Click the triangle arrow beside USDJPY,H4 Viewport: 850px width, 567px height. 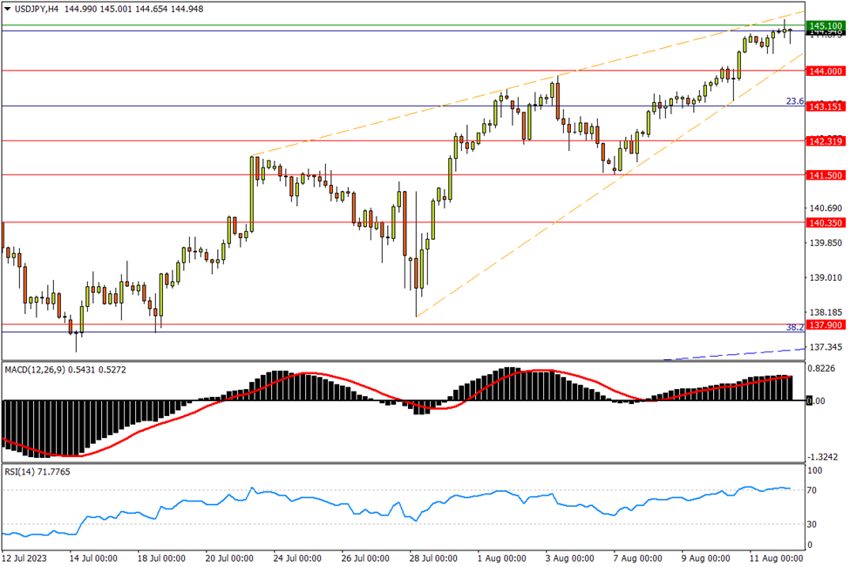point(8,8)
